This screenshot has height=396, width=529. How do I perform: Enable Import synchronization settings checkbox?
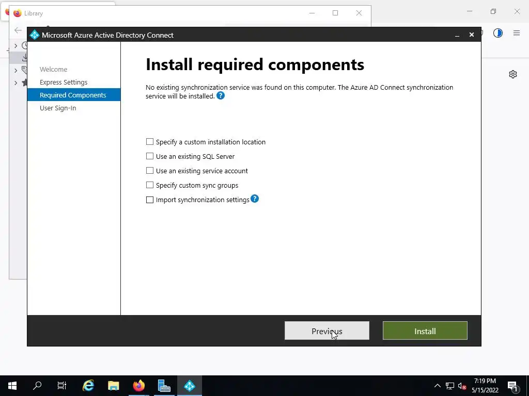coord(149,200)
